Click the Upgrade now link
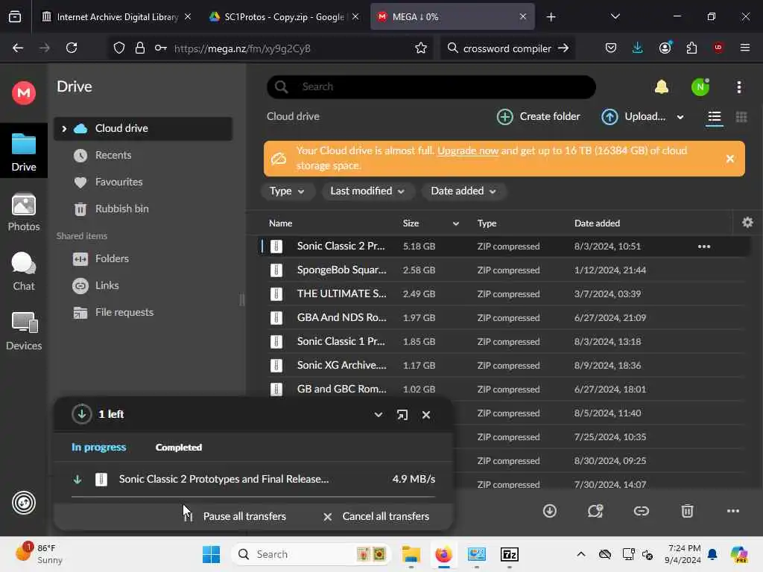This screenshot has width=763, height=572. point(468,150)
